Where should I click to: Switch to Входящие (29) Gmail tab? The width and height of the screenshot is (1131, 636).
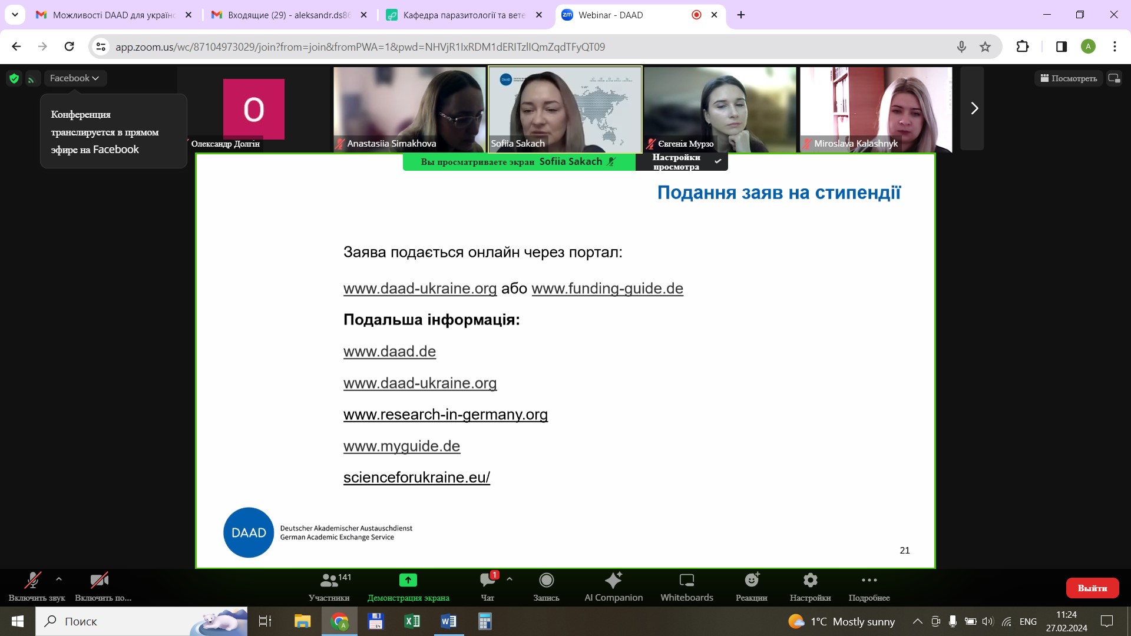coord(289,15)
